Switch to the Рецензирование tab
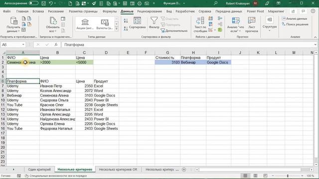This screenshot has width=319, height=179. (x=150, y=11)
